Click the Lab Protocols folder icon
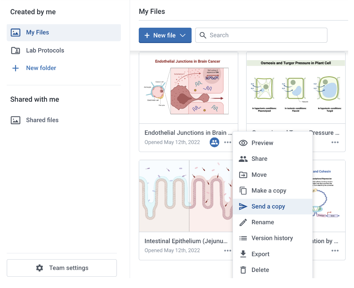Image resolution: width=354 pixels, height=288 pixels. tap(16, 50)
